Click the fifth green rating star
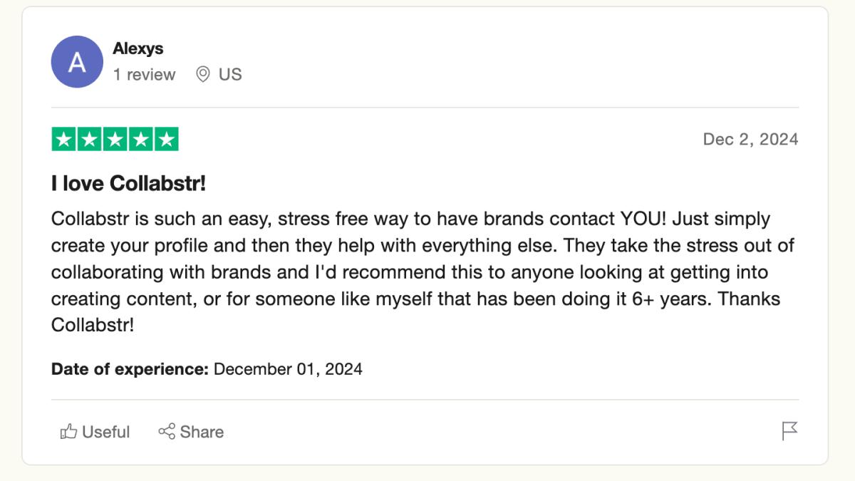The image size is (855, 481). coord(167,139)
